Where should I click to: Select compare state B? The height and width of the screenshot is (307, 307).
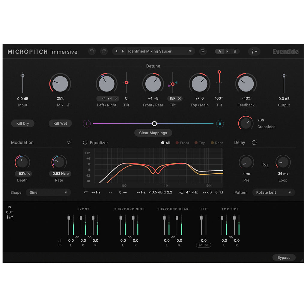[235, 51]
